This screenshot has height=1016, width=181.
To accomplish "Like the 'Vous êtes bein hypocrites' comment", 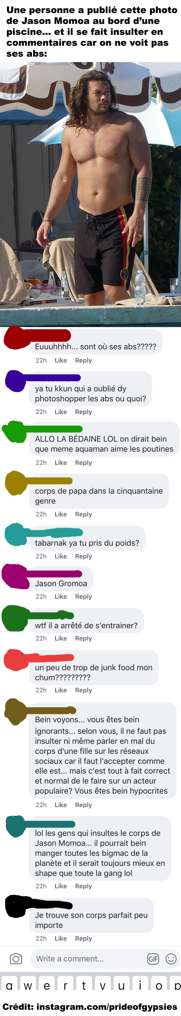I will pos(60,805).
